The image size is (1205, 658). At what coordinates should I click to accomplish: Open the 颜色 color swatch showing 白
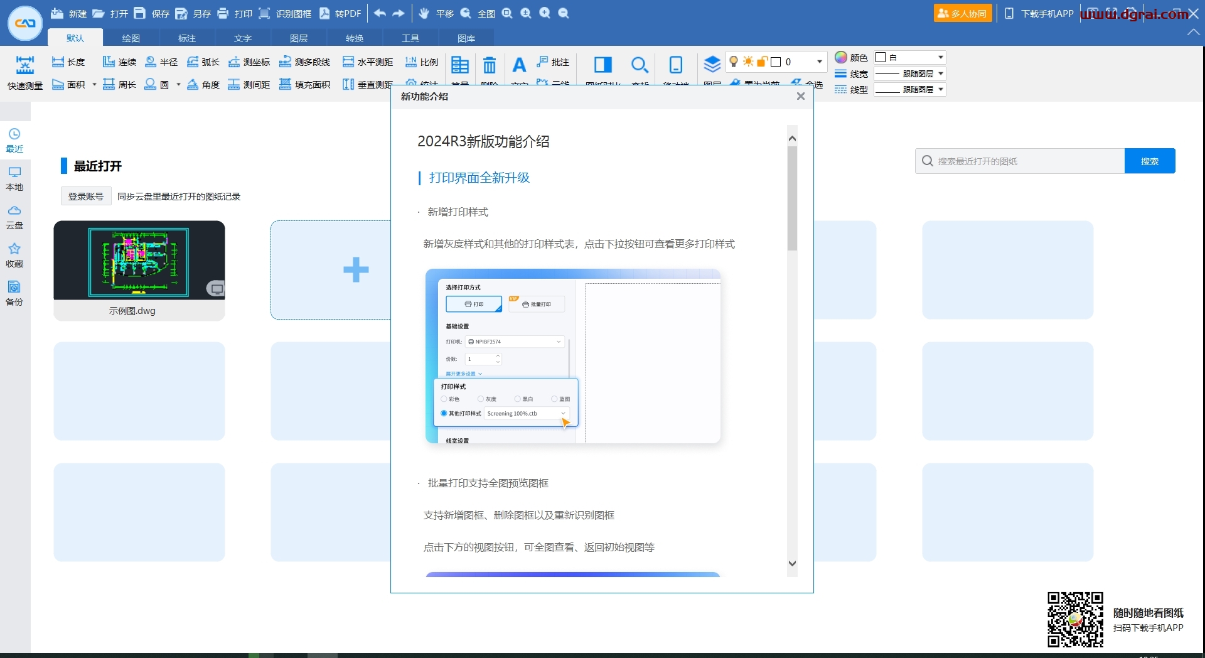point(908,57)
